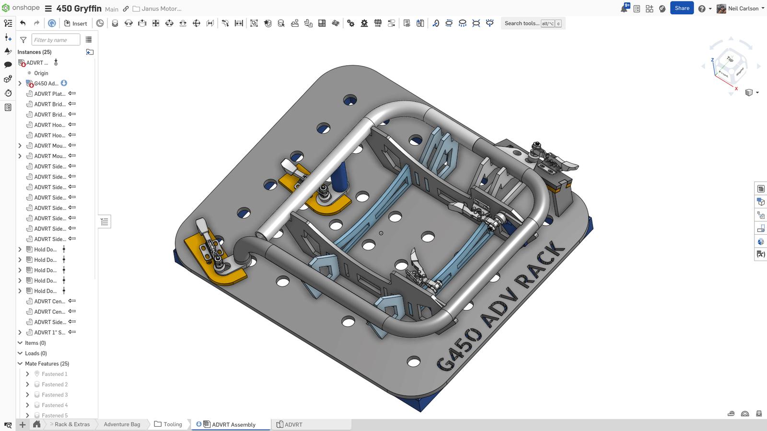Select the Revolute mate tool
This screenshot has width=767, height=431.
pos(128,23)
